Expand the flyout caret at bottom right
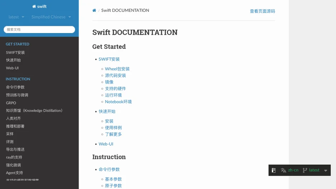The height and width of the screenshot is (189, 336). click(x=326, y=171)
